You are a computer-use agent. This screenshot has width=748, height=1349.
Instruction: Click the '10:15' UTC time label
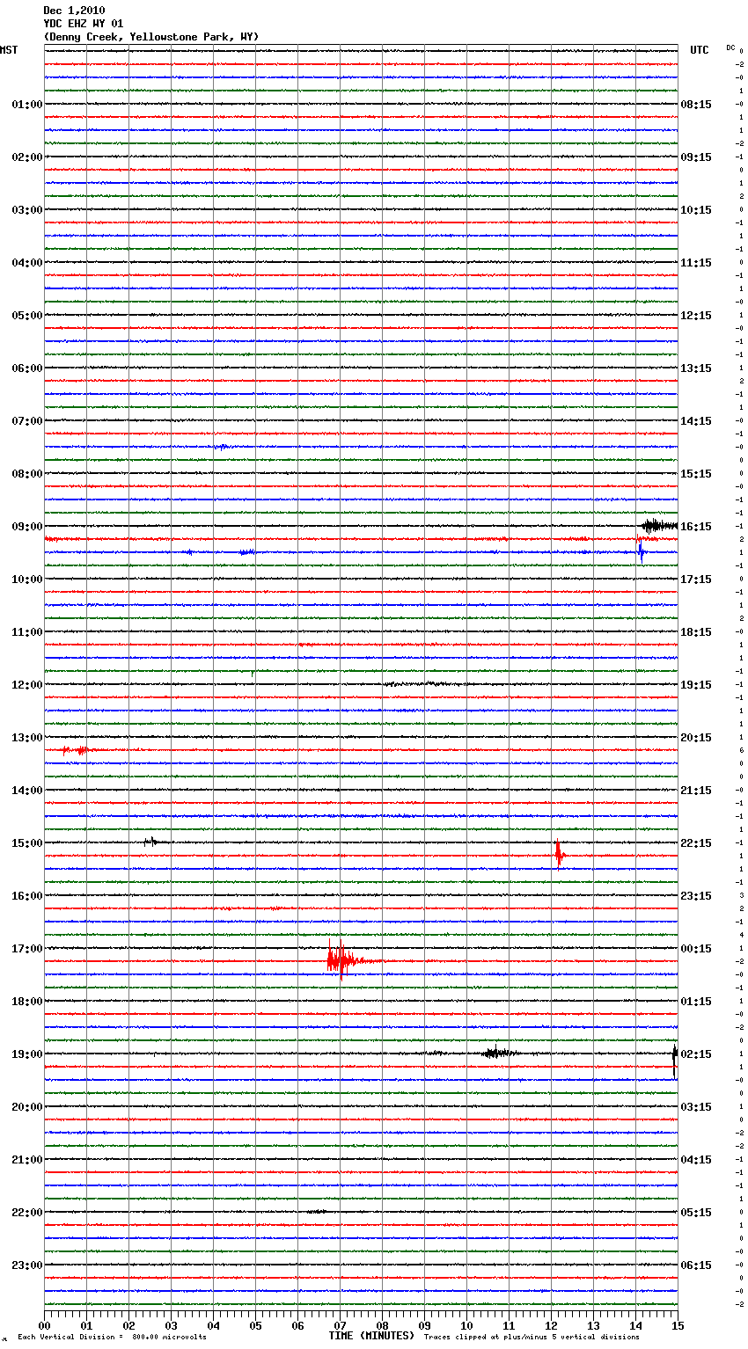coord(696,210)
